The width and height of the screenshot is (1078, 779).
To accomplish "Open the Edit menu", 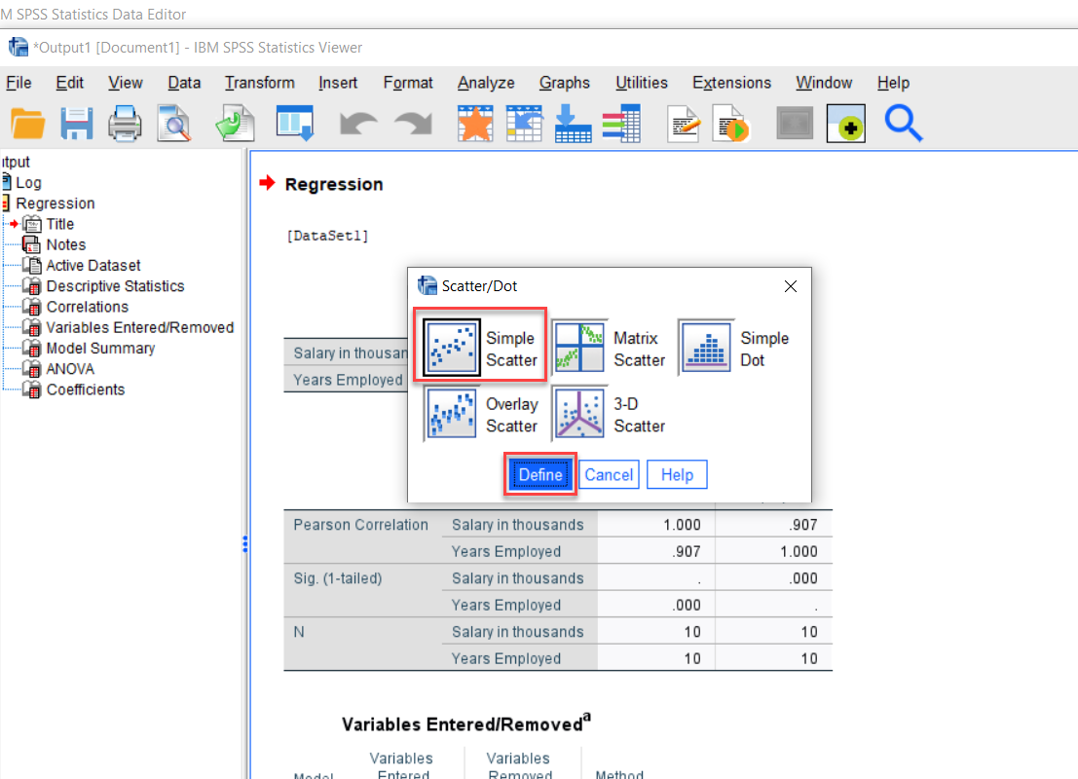I will coord(69,83).
